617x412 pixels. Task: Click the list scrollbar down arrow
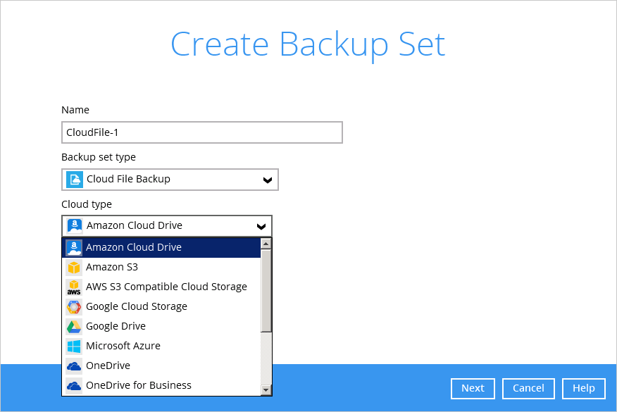point(266,389)
